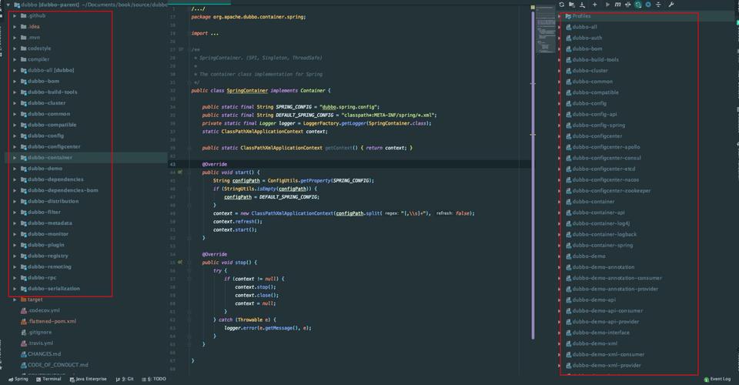Click the Execute Maven Goal 'm' icon

617,5
